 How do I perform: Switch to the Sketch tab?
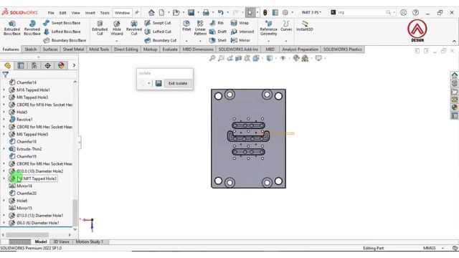[31, 49]
